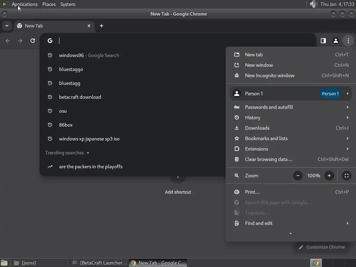Viewport: 356px width, 267px height.
Task: Switch to BetaCraft Launcher taskbar window
Action: click(x=99, y=263)
